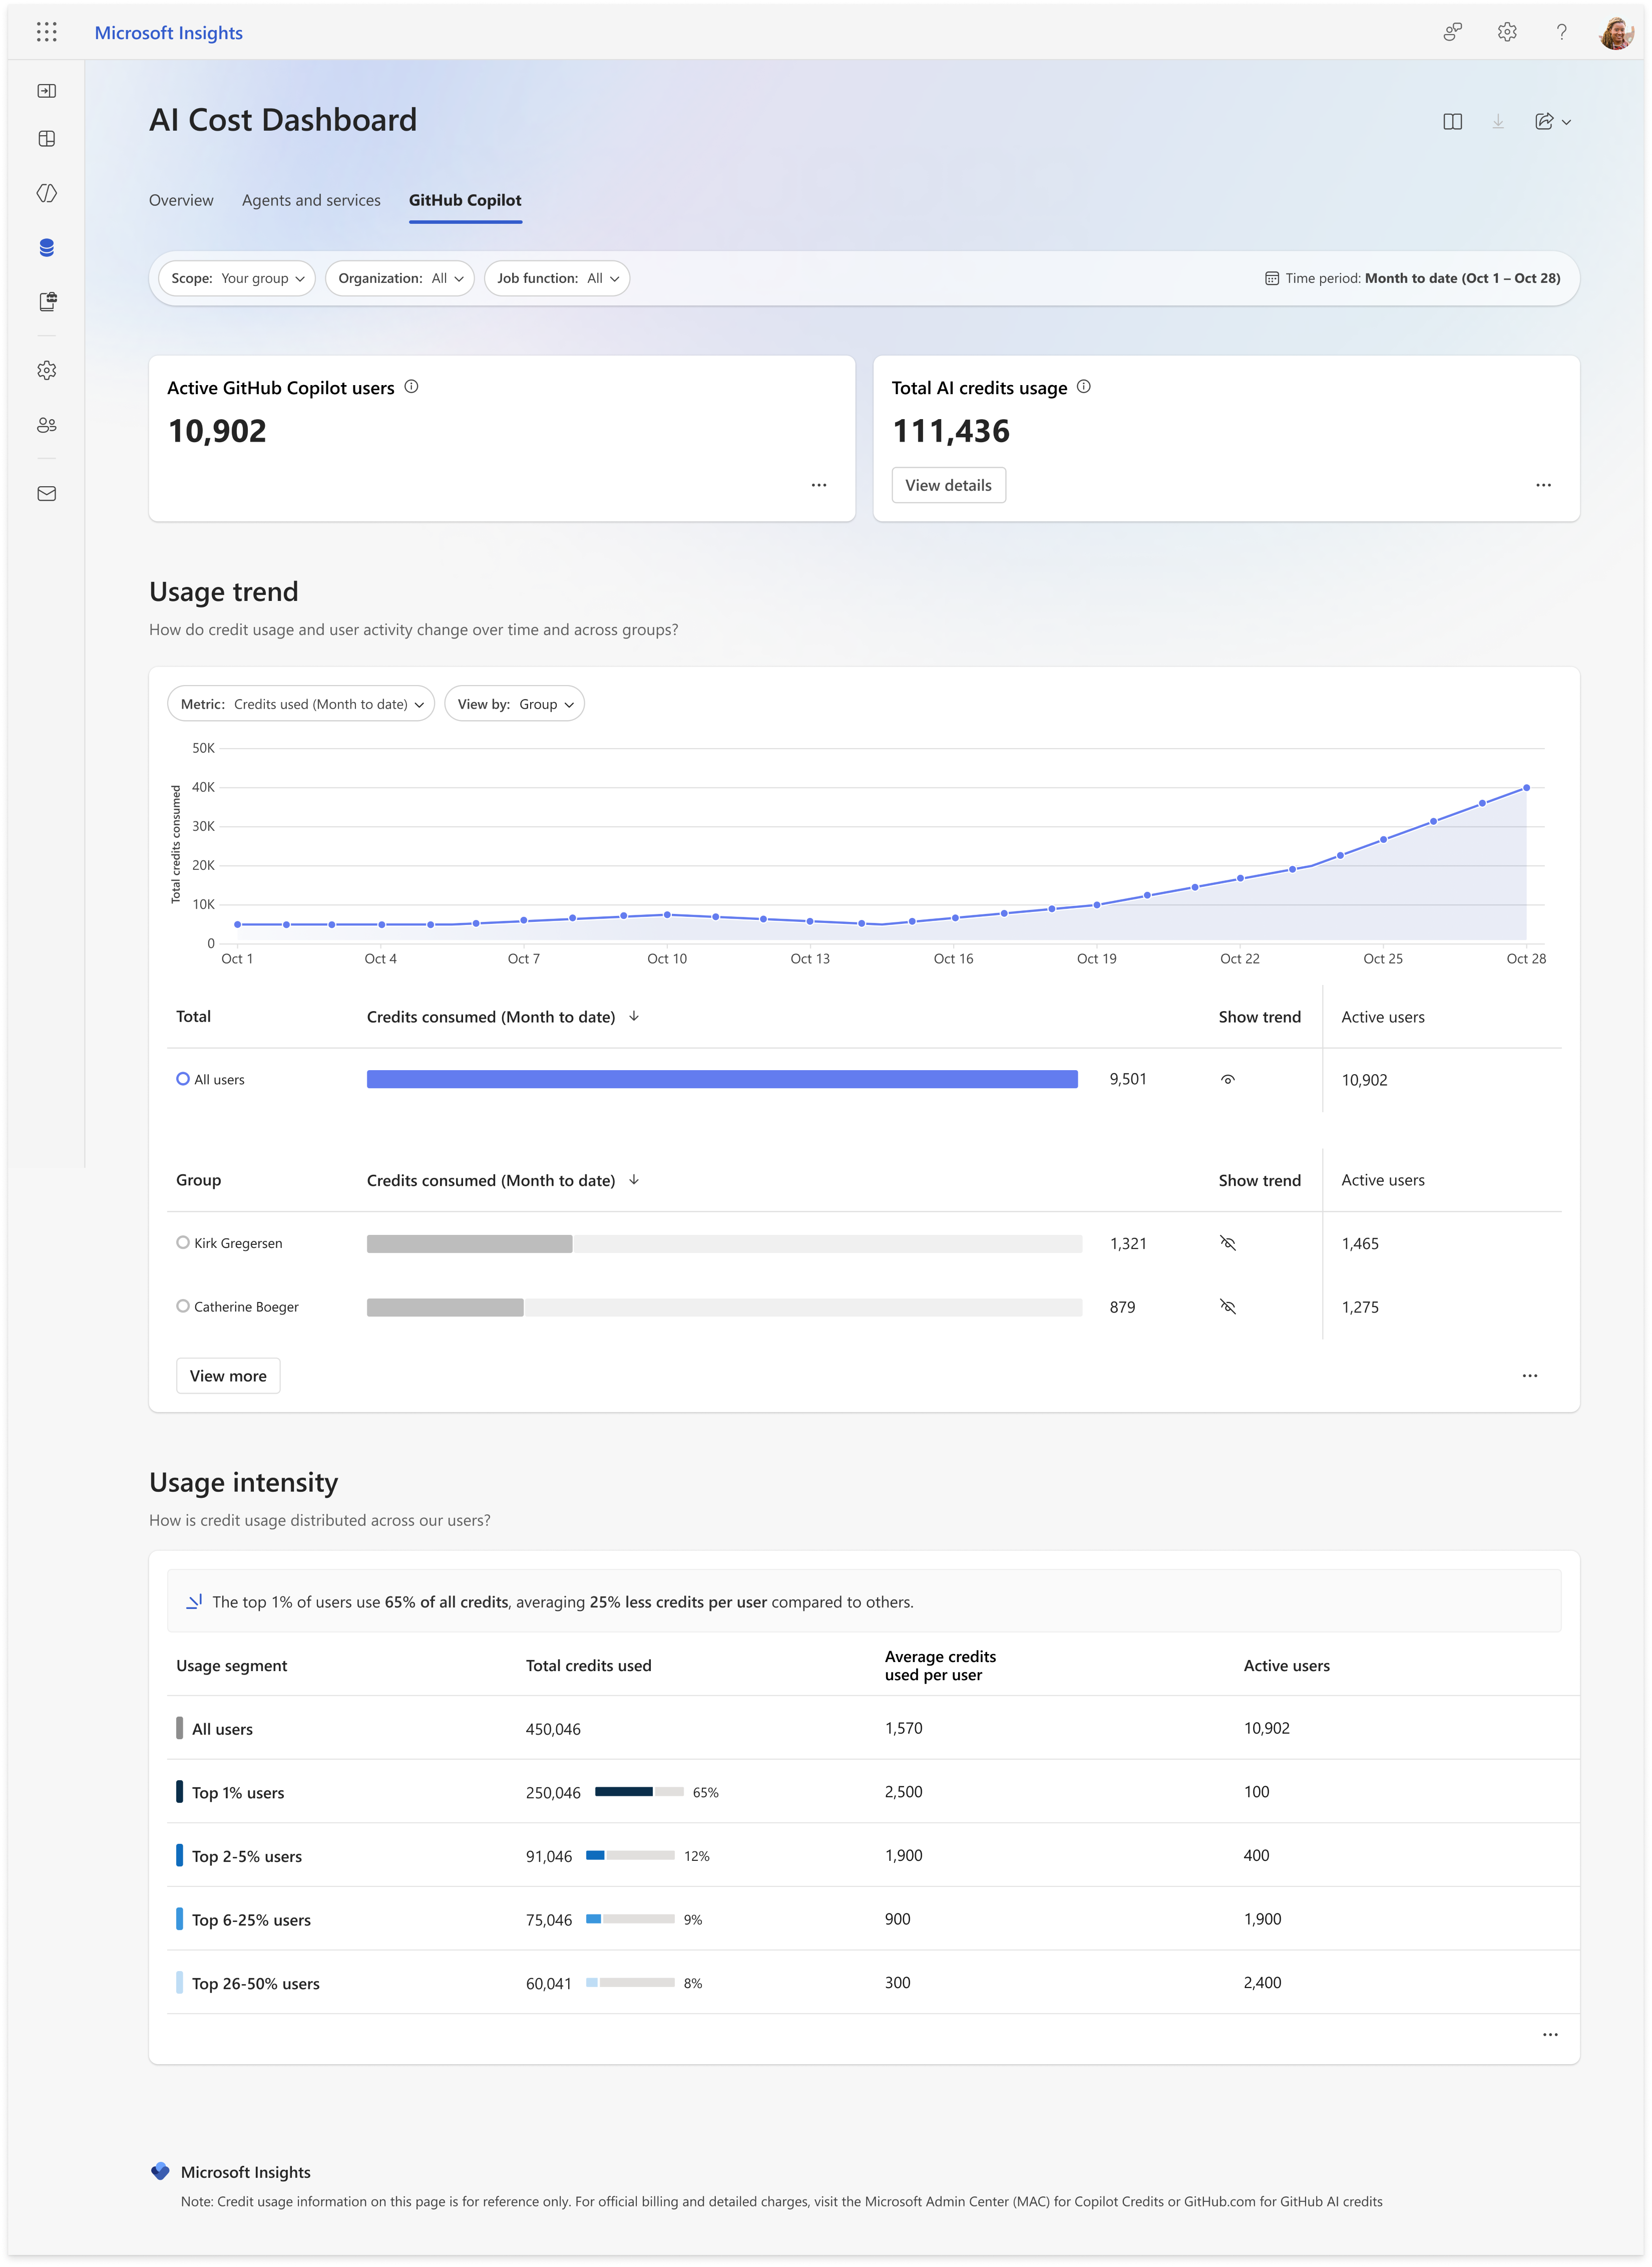
Task: Open the View by Group dropdown
Action: [x=514, y=704]
